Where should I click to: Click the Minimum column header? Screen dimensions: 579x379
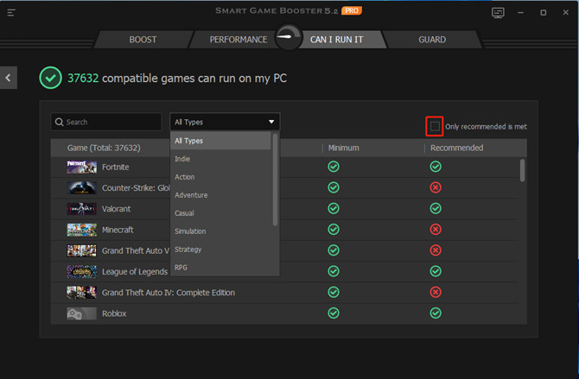(x=343, y=148)
